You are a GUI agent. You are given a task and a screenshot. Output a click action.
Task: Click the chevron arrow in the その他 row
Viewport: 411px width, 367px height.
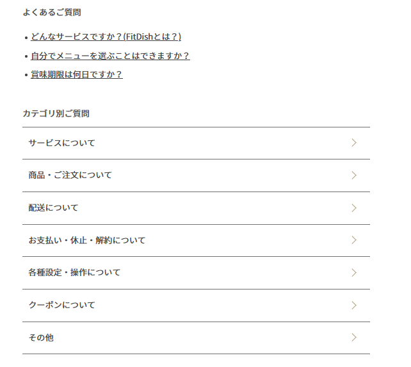[x=354, y=338]
